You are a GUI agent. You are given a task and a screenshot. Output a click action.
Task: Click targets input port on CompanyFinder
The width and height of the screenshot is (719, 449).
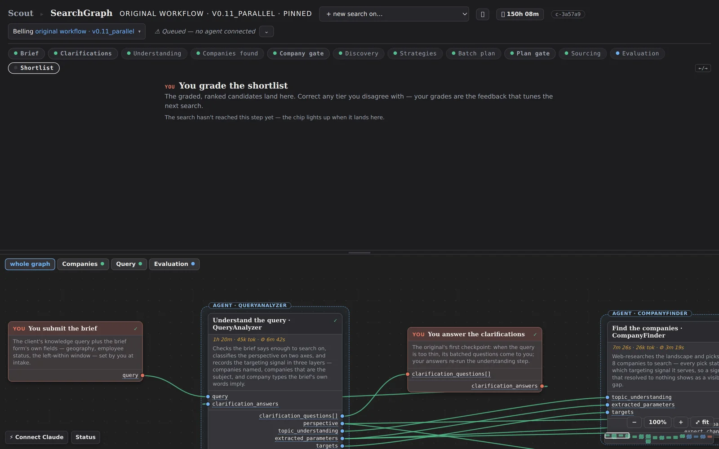608,412
